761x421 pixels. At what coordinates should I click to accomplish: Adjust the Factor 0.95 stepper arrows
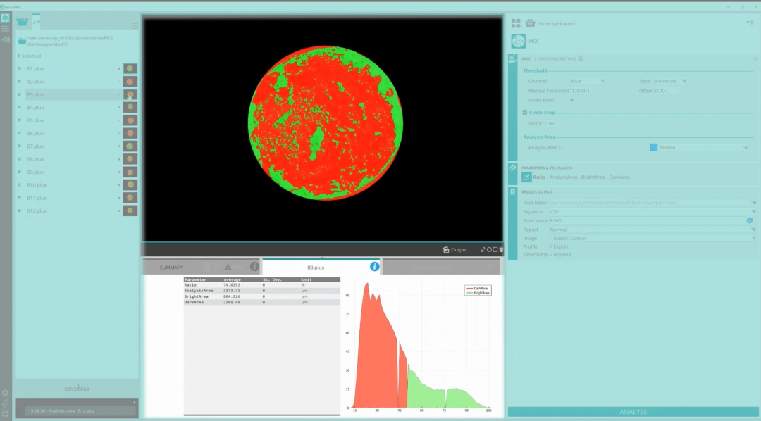click(x=559, y=124)
